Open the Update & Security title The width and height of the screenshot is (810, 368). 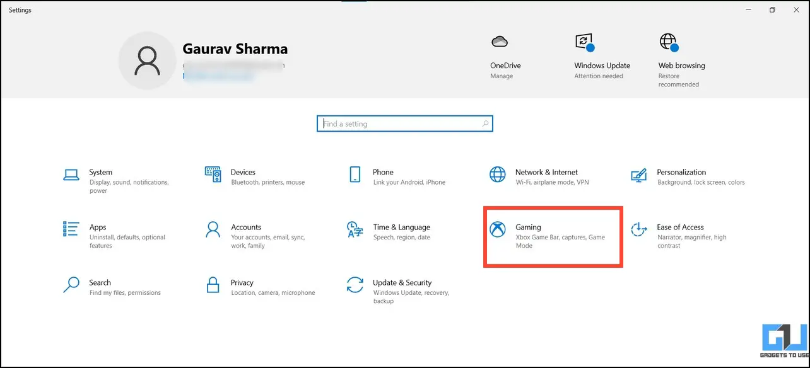coord(402,283)
